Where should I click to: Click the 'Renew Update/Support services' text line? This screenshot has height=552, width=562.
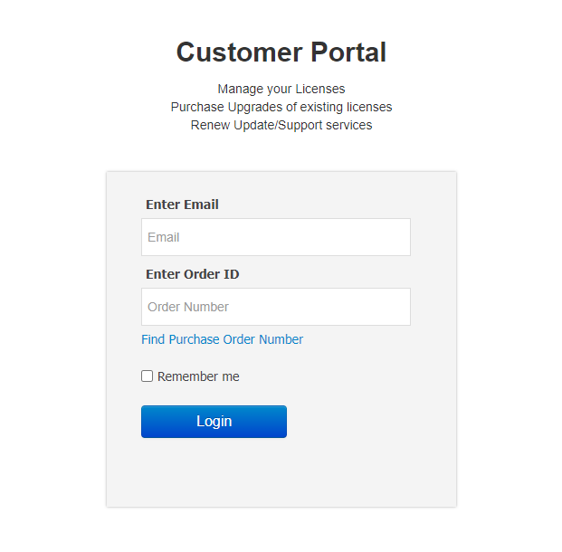pyautogui.click(x=281, y=125)
